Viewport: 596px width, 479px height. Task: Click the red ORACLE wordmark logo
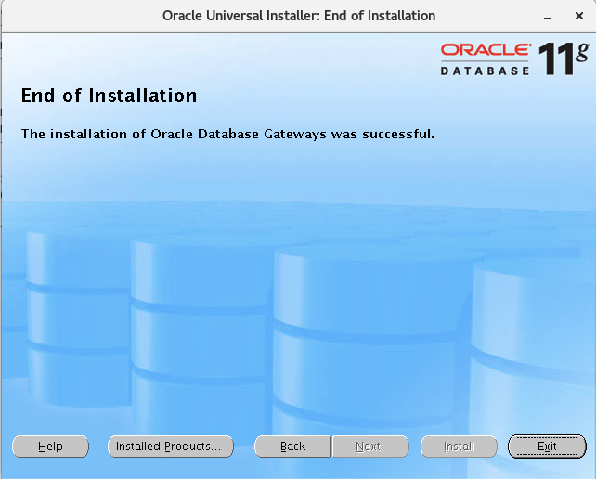486,50
